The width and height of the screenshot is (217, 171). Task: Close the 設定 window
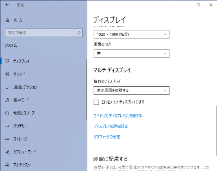[x=210, y=5]
